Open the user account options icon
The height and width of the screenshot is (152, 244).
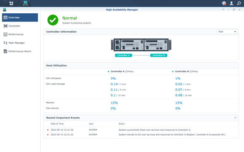231,3
